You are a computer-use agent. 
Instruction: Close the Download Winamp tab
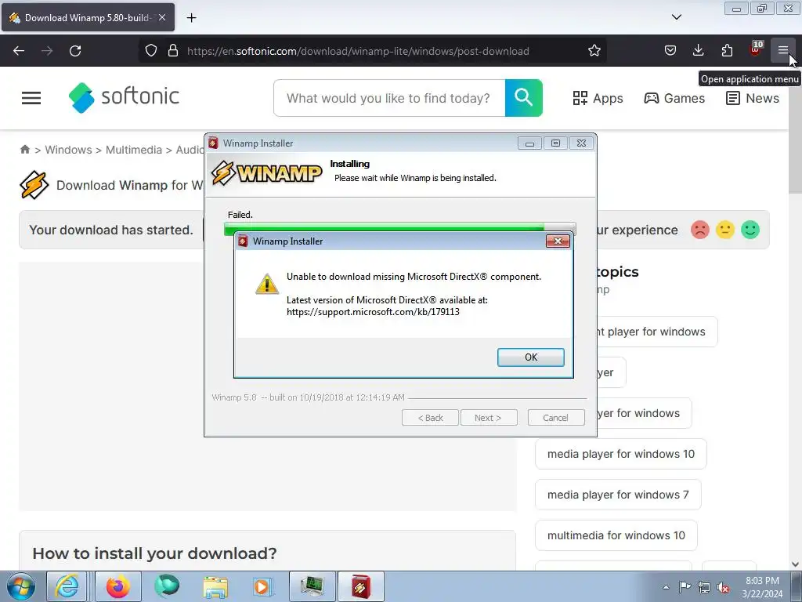tap(162, 17)
